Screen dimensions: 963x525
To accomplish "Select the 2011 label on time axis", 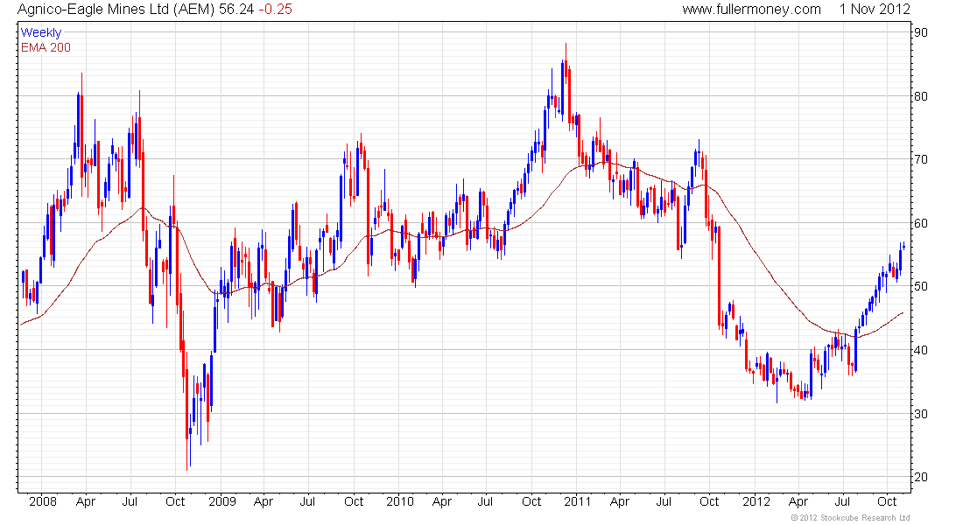I will click(x=577, y=501).
